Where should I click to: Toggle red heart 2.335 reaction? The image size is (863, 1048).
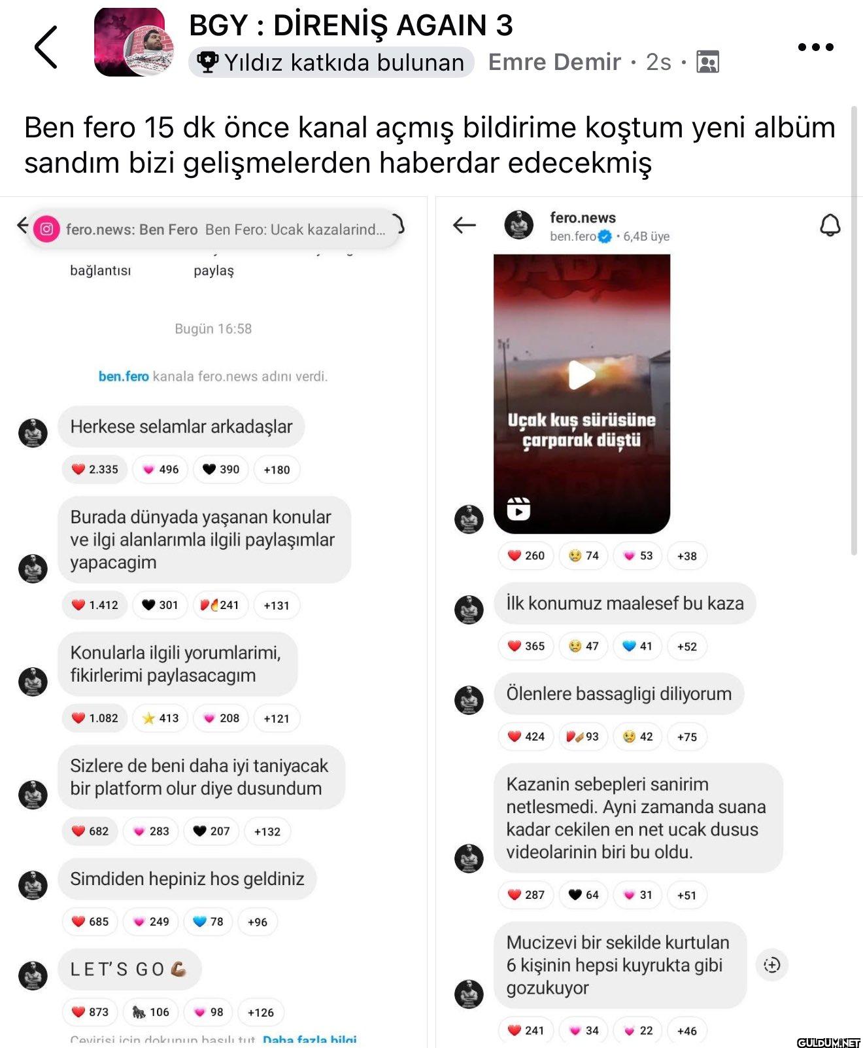[x=95, y=470]
